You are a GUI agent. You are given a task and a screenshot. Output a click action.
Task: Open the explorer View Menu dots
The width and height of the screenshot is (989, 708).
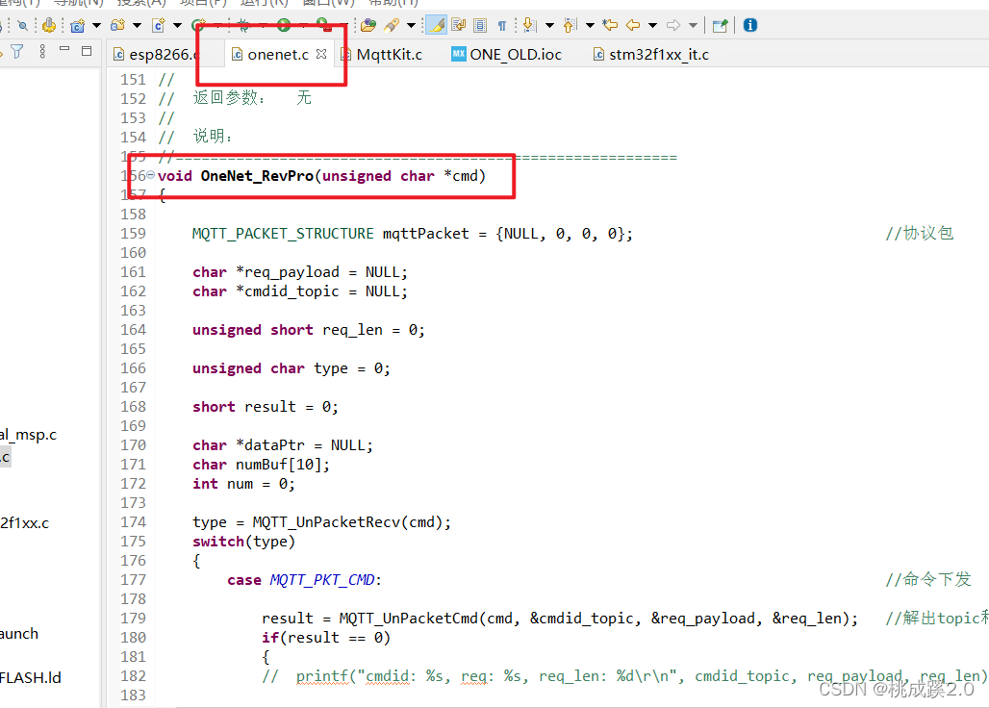click(x=42, y=51)
